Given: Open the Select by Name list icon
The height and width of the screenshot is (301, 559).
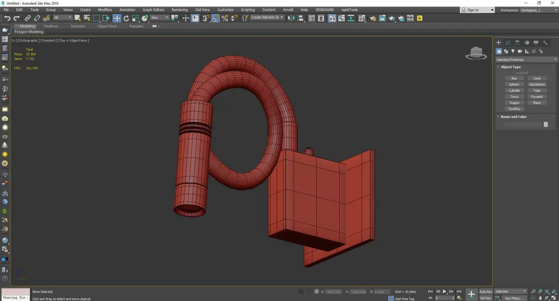Looking at the screenshot, I should coord(87,18).
